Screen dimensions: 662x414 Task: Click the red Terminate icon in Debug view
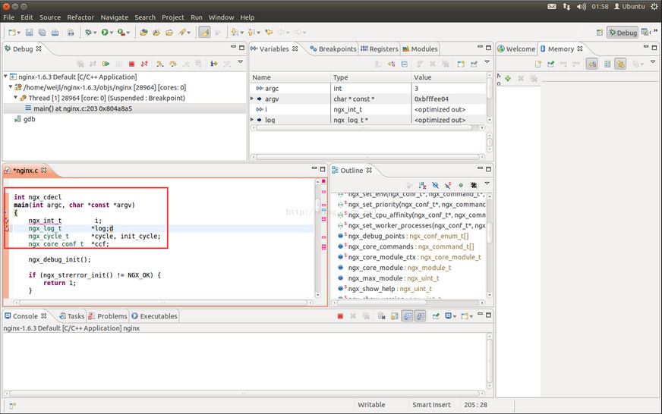pyautogui.click(x=132, y=64)
